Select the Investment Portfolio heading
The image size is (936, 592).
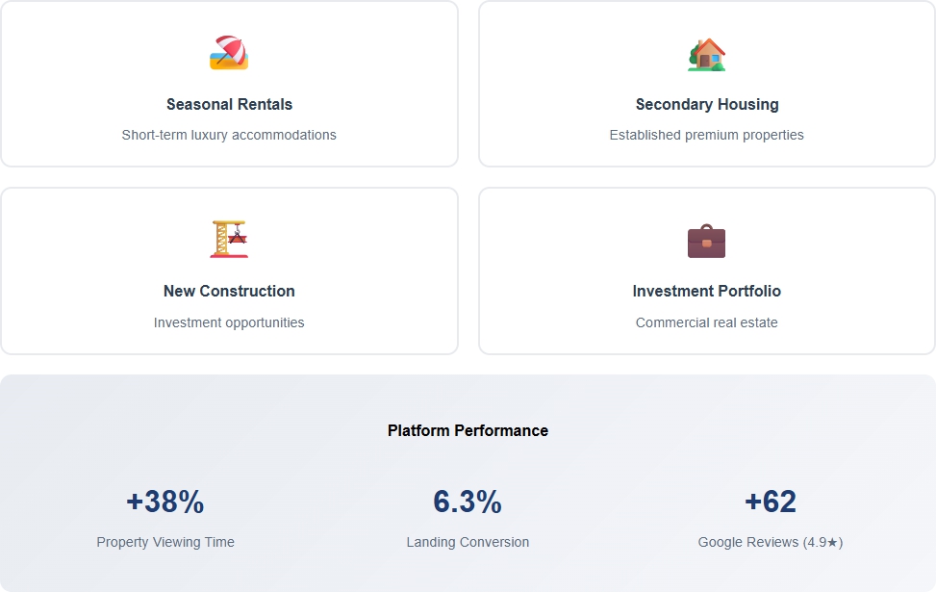(707, 291)
